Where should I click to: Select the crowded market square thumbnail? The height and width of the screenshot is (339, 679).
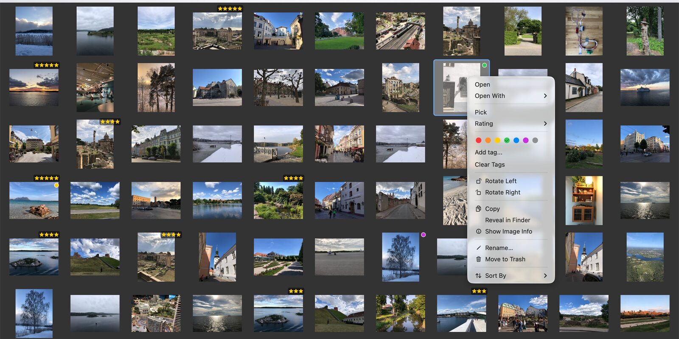point(523,314)
